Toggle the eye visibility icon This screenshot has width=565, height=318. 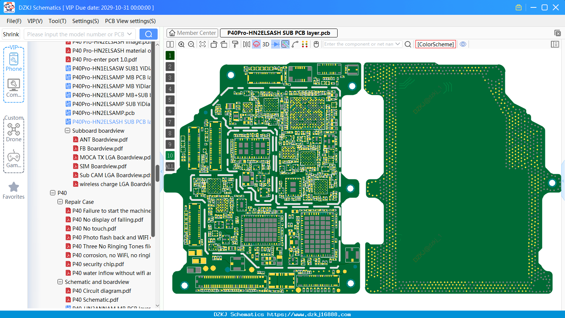[x=463, y=44]
